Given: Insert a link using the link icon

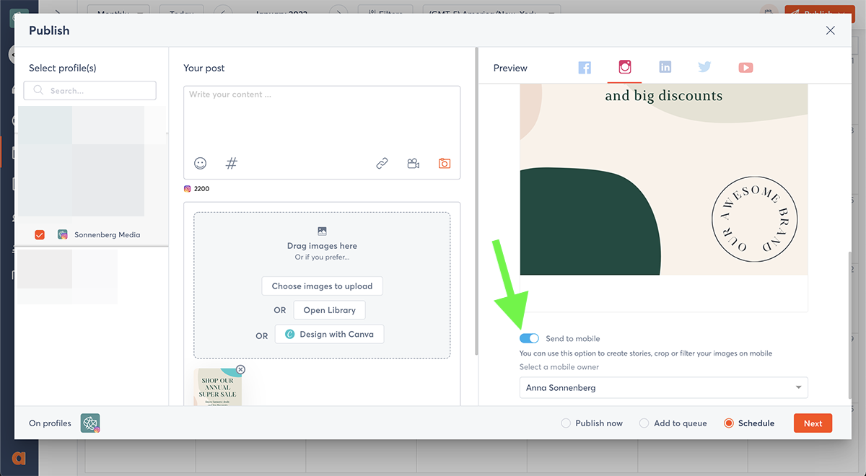Looking at the screenshot, I should [382, 164].
